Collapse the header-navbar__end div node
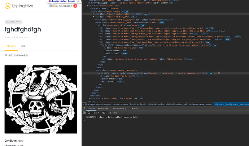 93,17
